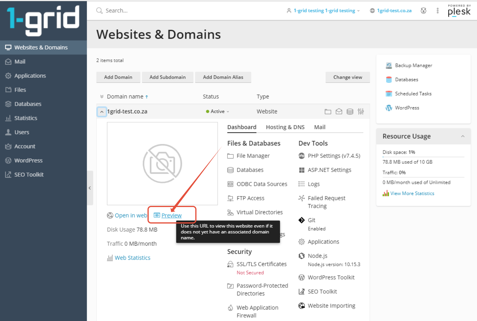Click the Logs list icon

[x=301, y=184]
